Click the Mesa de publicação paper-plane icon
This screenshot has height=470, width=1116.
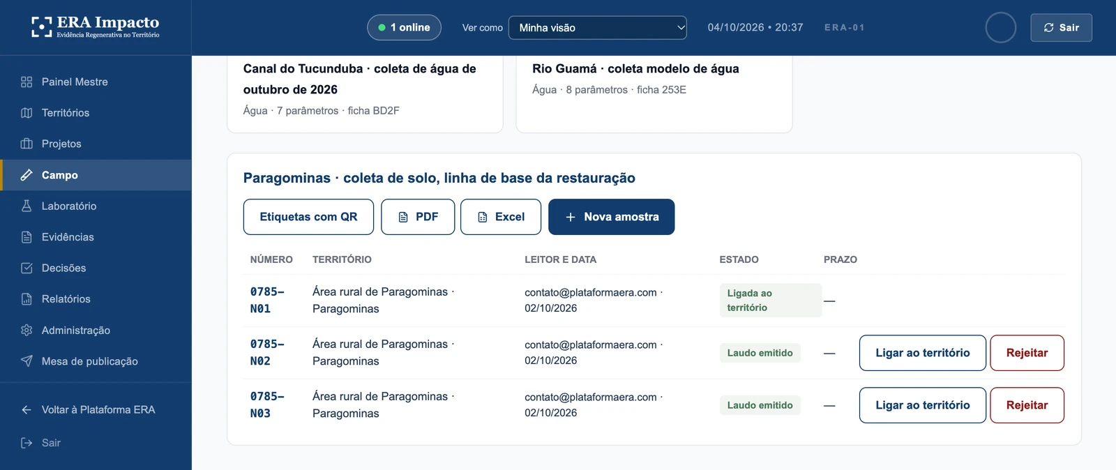pyautogui.click(x=27, y=361)
